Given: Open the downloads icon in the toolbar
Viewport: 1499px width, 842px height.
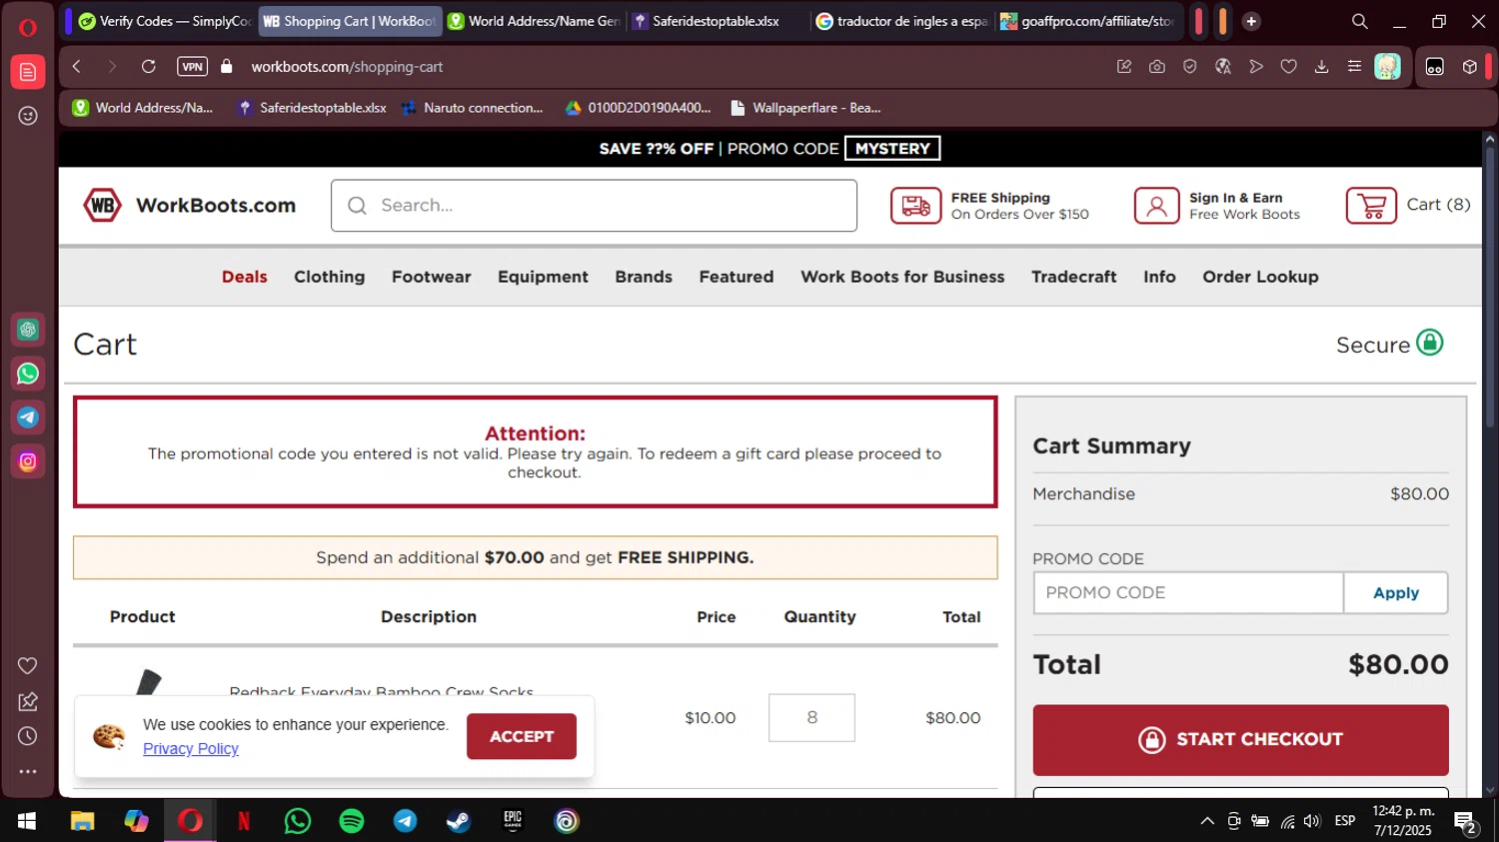Looking at the screenshot, I should (x=1322, y=67).
